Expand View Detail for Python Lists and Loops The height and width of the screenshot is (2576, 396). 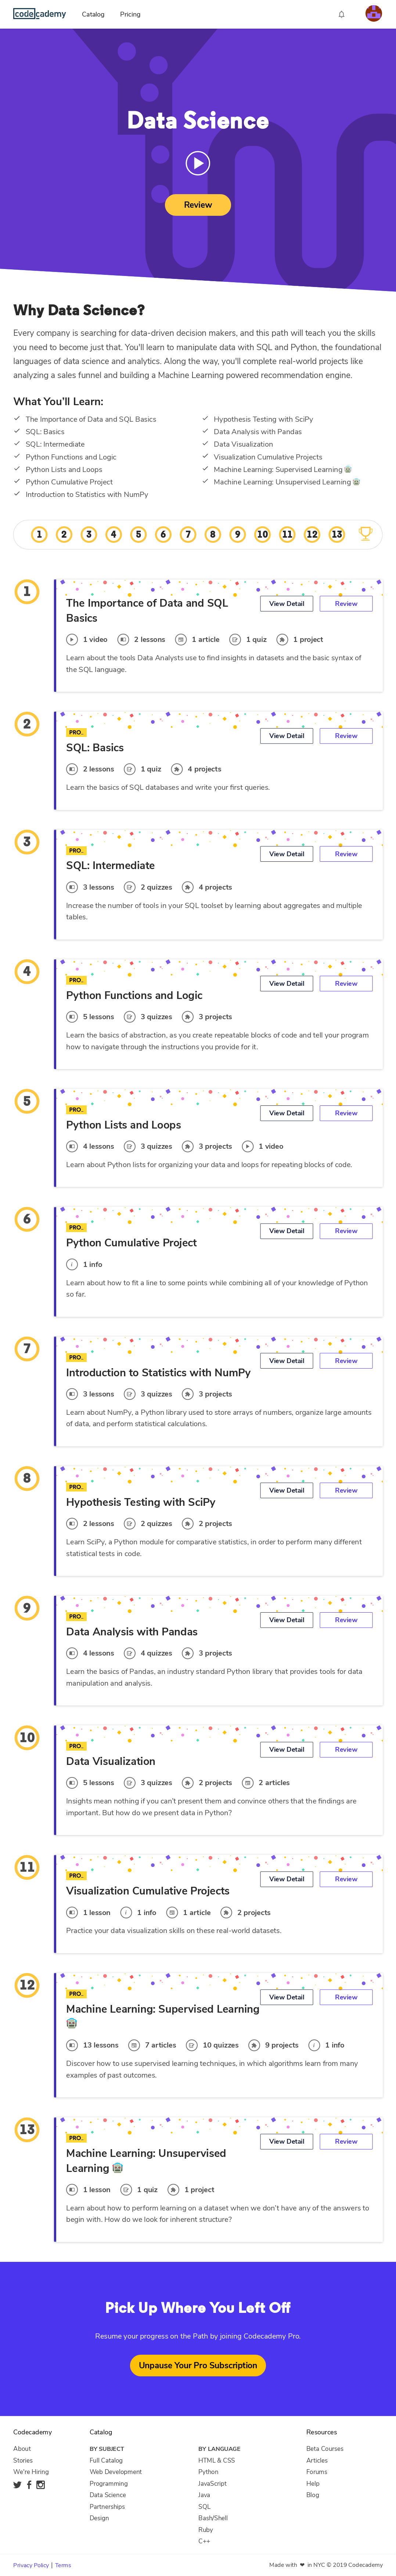point(287,1113)
